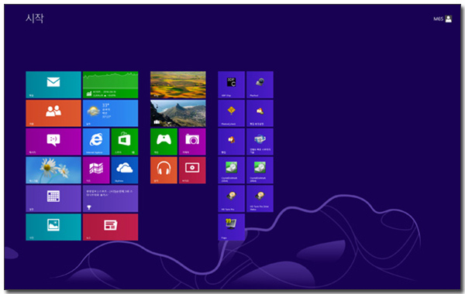The width and height of the screenshot is (465, 294).
Task: Open the News tile
Action: pos(110,227)
